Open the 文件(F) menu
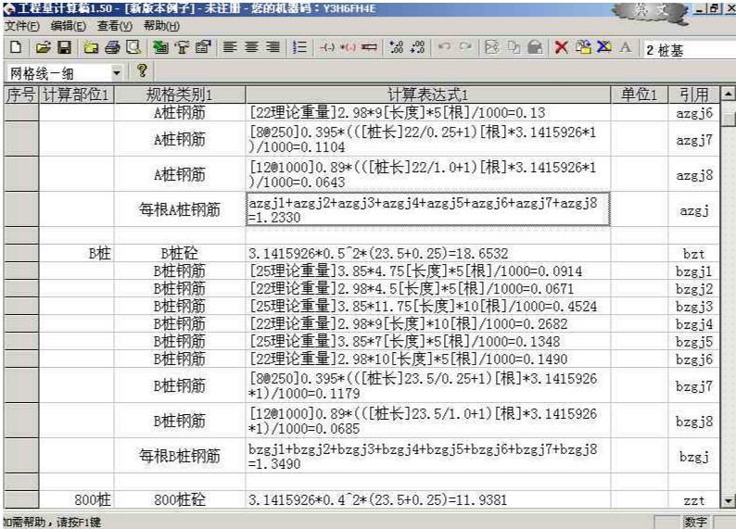The height and width of the screenshot is (529, 736). tap(21, 26)
